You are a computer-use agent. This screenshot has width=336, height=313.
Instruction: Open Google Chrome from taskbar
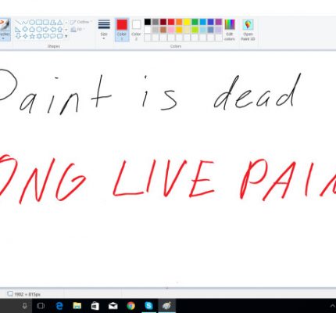click(x=130, y=306)
